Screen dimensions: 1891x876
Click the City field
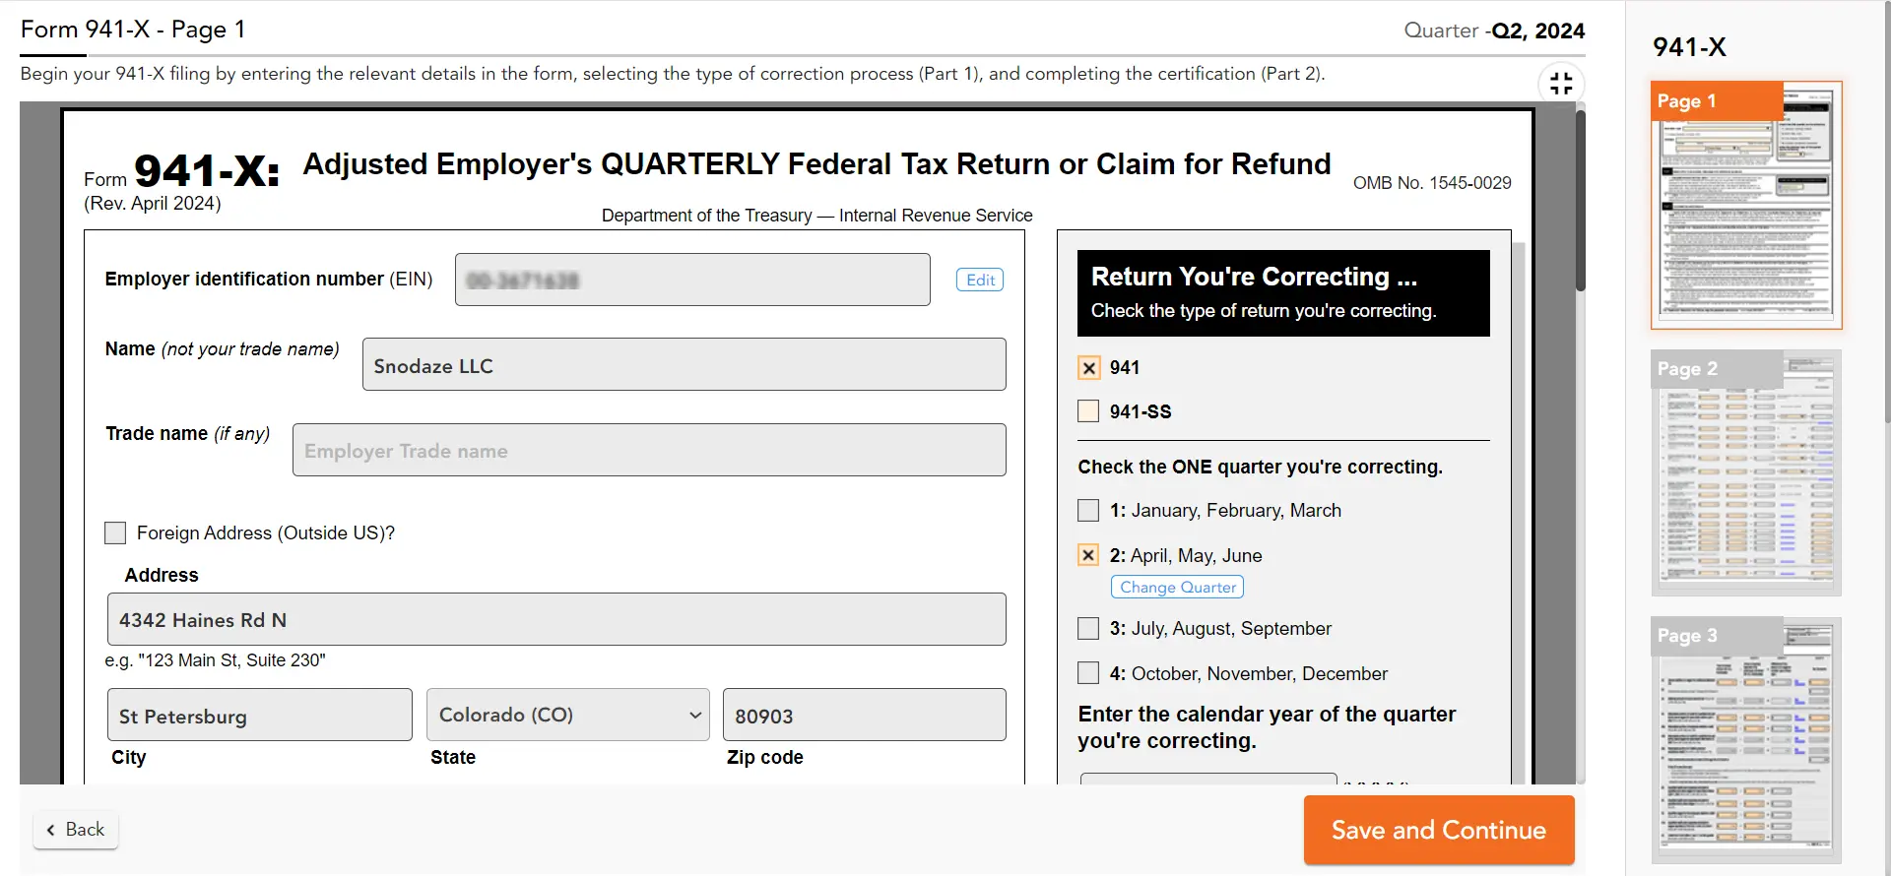pos(259,716)
